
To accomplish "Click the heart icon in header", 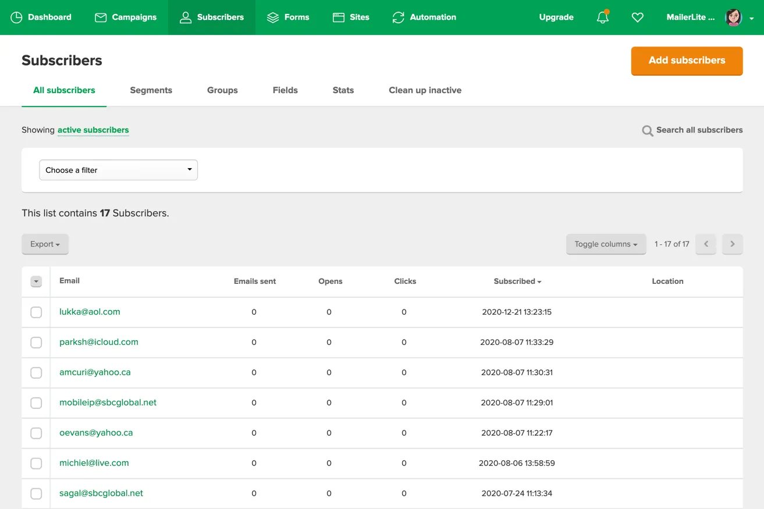I will [x=638, y=17].
